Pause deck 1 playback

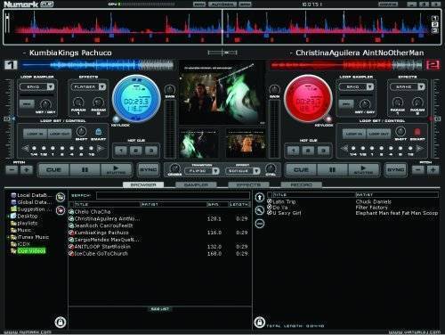tap(85, 170)
